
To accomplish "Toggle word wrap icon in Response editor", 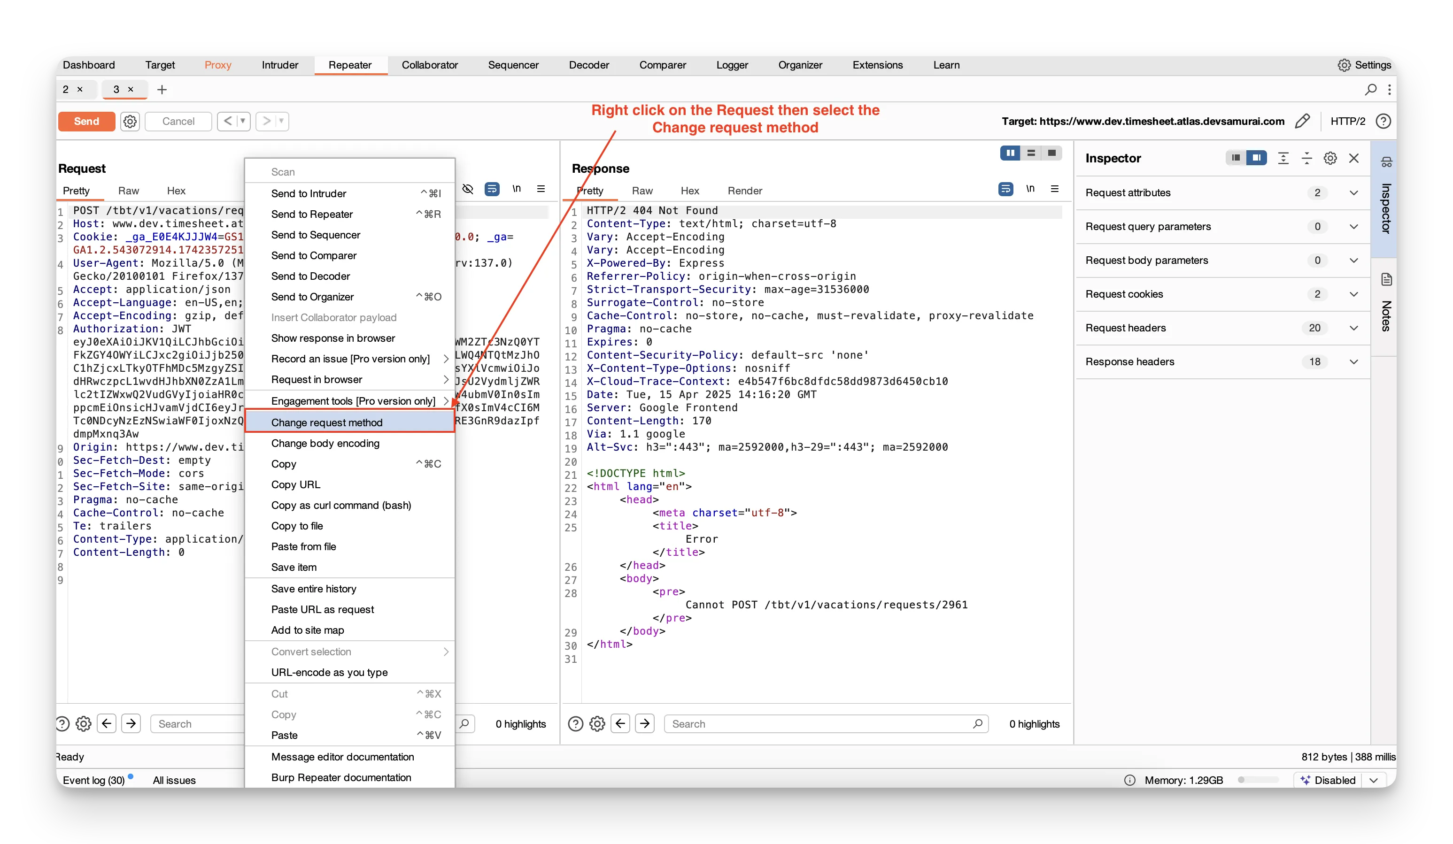I will tap(1005, 189).
